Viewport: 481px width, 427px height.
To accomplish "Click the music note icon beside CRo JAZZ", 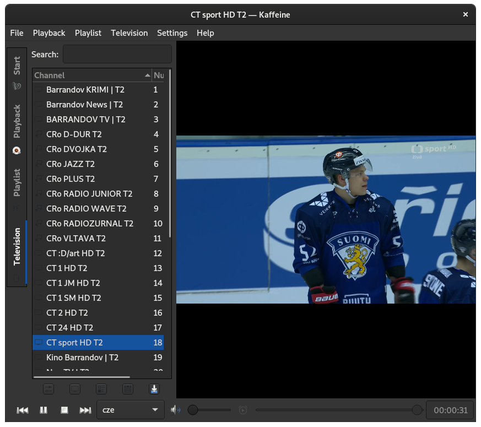I will [x=39, y=164].
